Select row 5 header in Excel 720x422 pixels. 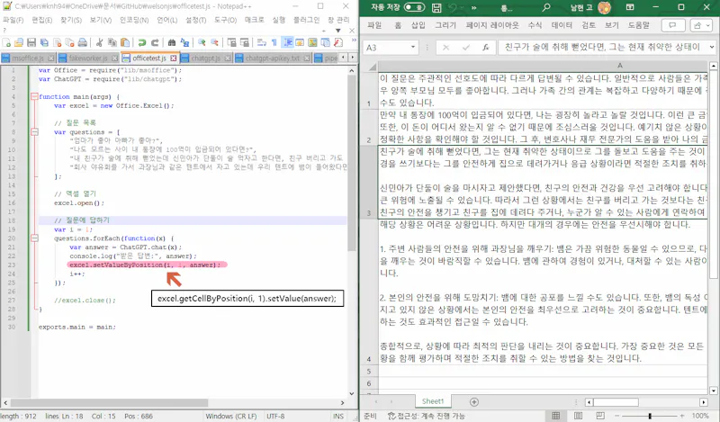pos(369,371)
